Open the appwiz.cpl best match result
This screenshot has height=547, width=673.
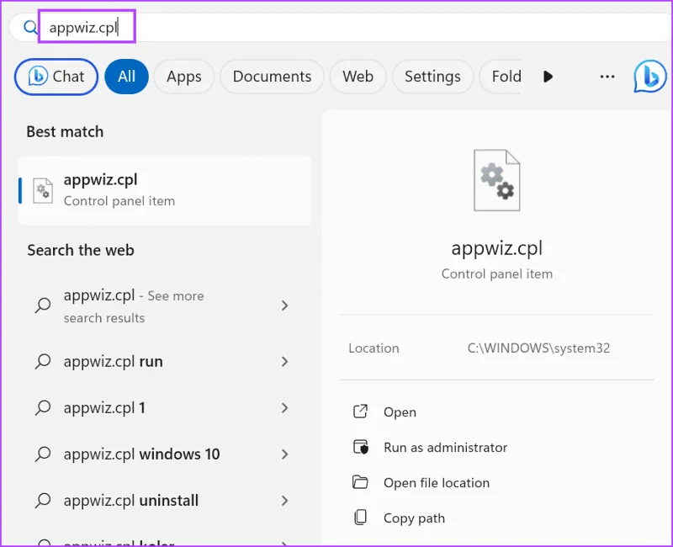tap(165, 190)
